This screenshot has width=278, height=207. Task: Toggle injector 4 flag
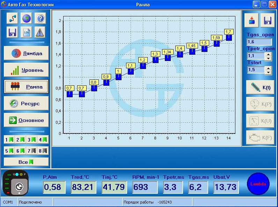[x=43, y=140]
